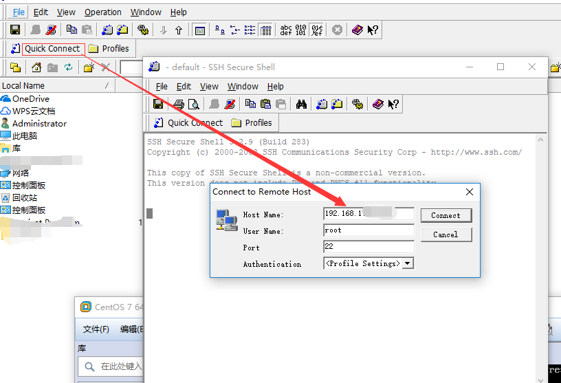Click Find binoculars icon in SSH Shell toolbar
The image size is (561, 383).
(301, 104)
